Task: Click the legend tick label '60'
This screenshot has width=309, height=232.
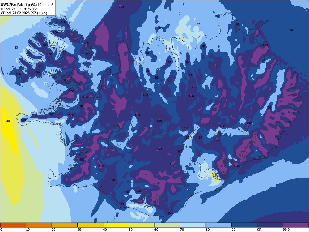Action: pyautogui.click(x=156, y=230)
